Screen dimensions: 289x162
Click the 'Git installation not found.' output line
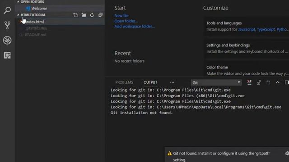(x=141, y=113)
